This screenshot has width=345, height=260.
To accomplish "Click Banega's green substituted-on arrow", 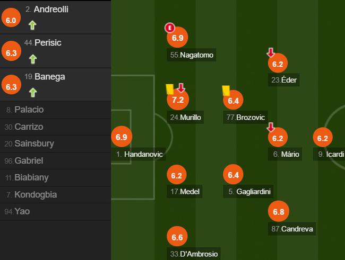I will click(33, 93).
